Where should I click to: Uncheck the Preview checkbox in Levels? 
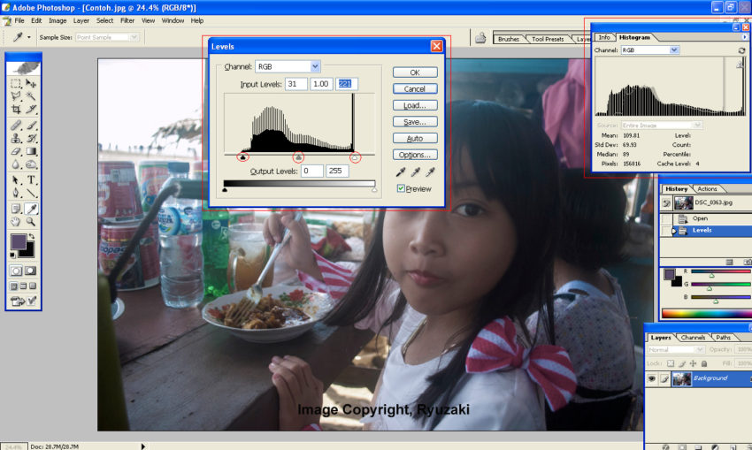(x=401, y=188)
